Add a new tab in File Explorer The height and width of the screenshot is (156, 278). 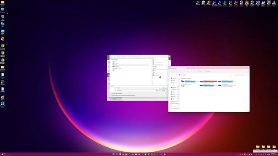click(188, 68)
